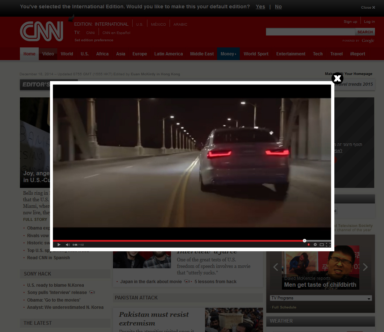Open the Latin America section tab
This screenshot has width=384, height=332.
168,54
